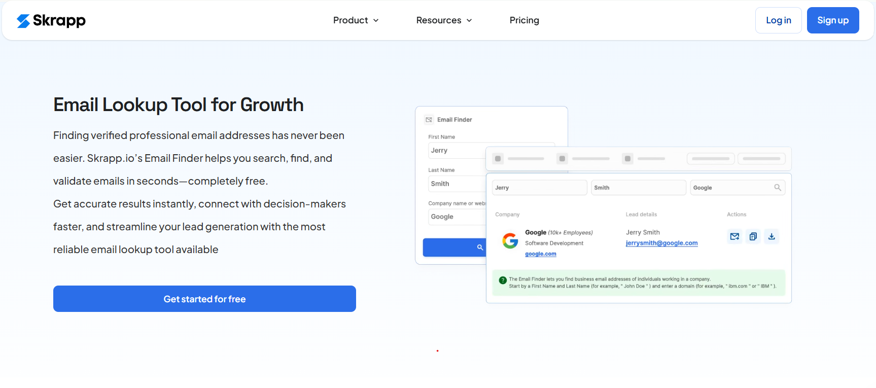Open the jerrysmith@google.com email link
Viewport: 876px width, 388px height.
point(661,243)
